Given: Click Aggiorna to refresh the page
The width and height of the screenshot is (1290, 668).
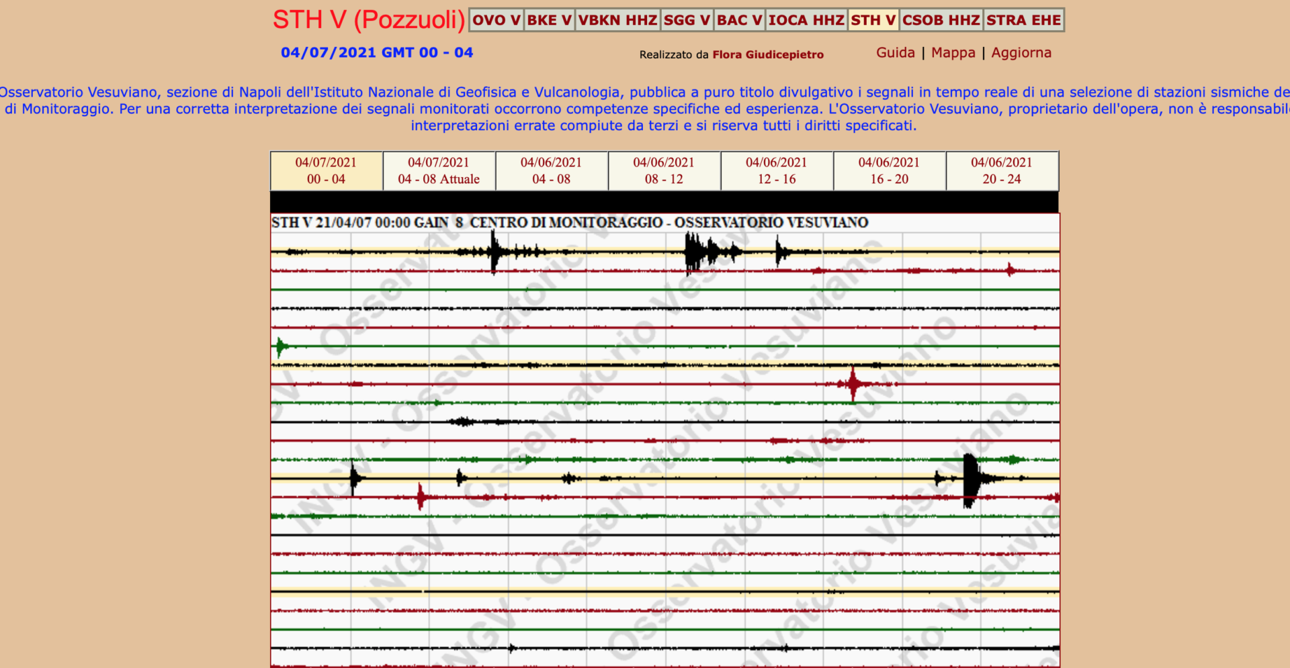Looking at the screenshot, I should [x=1021, y=52].
